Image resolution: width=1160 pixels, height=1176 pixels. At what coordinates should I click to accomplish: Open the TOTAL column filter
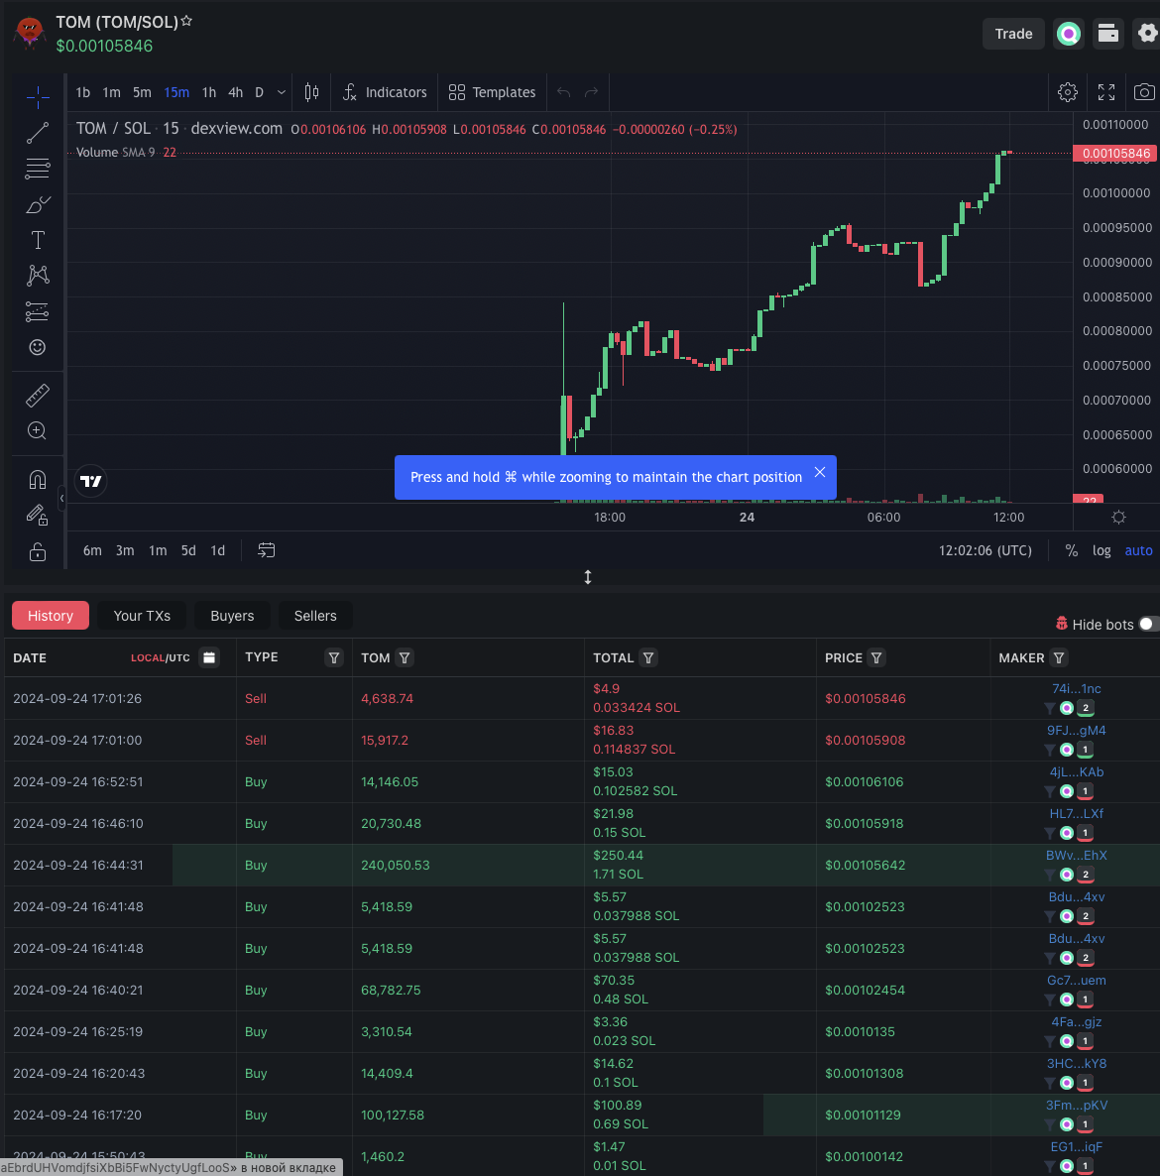coord(647,657)
